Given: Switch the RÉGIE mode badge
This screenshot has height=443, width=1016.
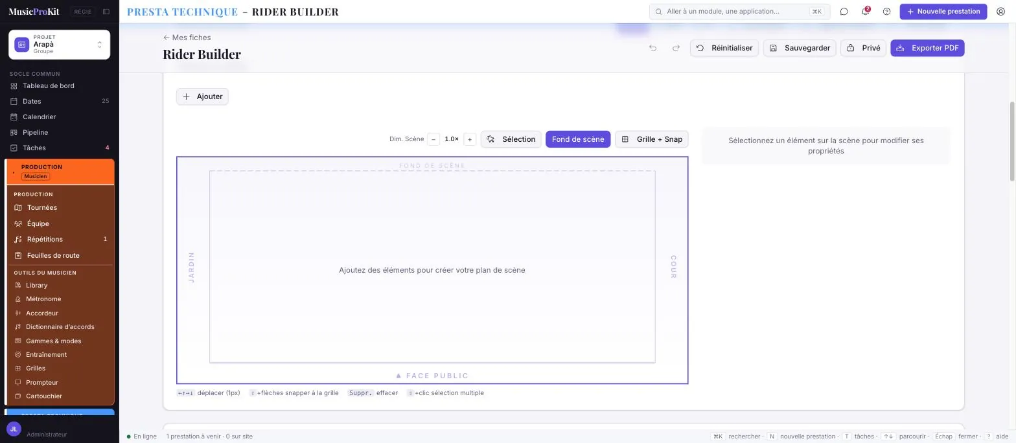Looking at the screenshot, I should pos(82,12).
